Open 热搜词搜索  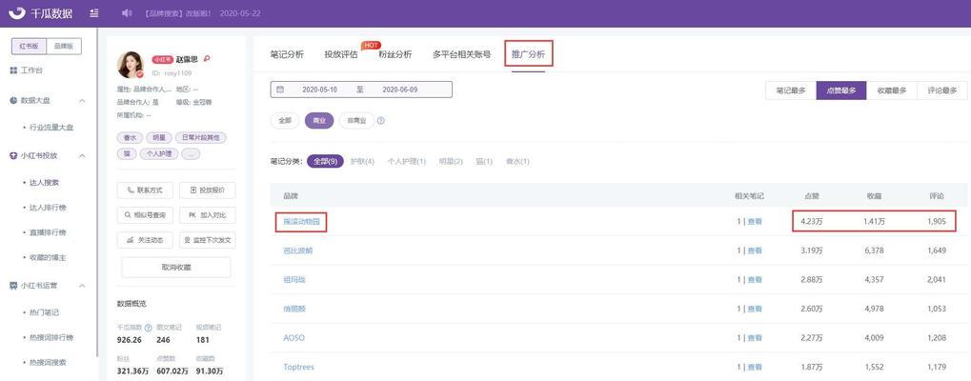[x=49, y=363]
